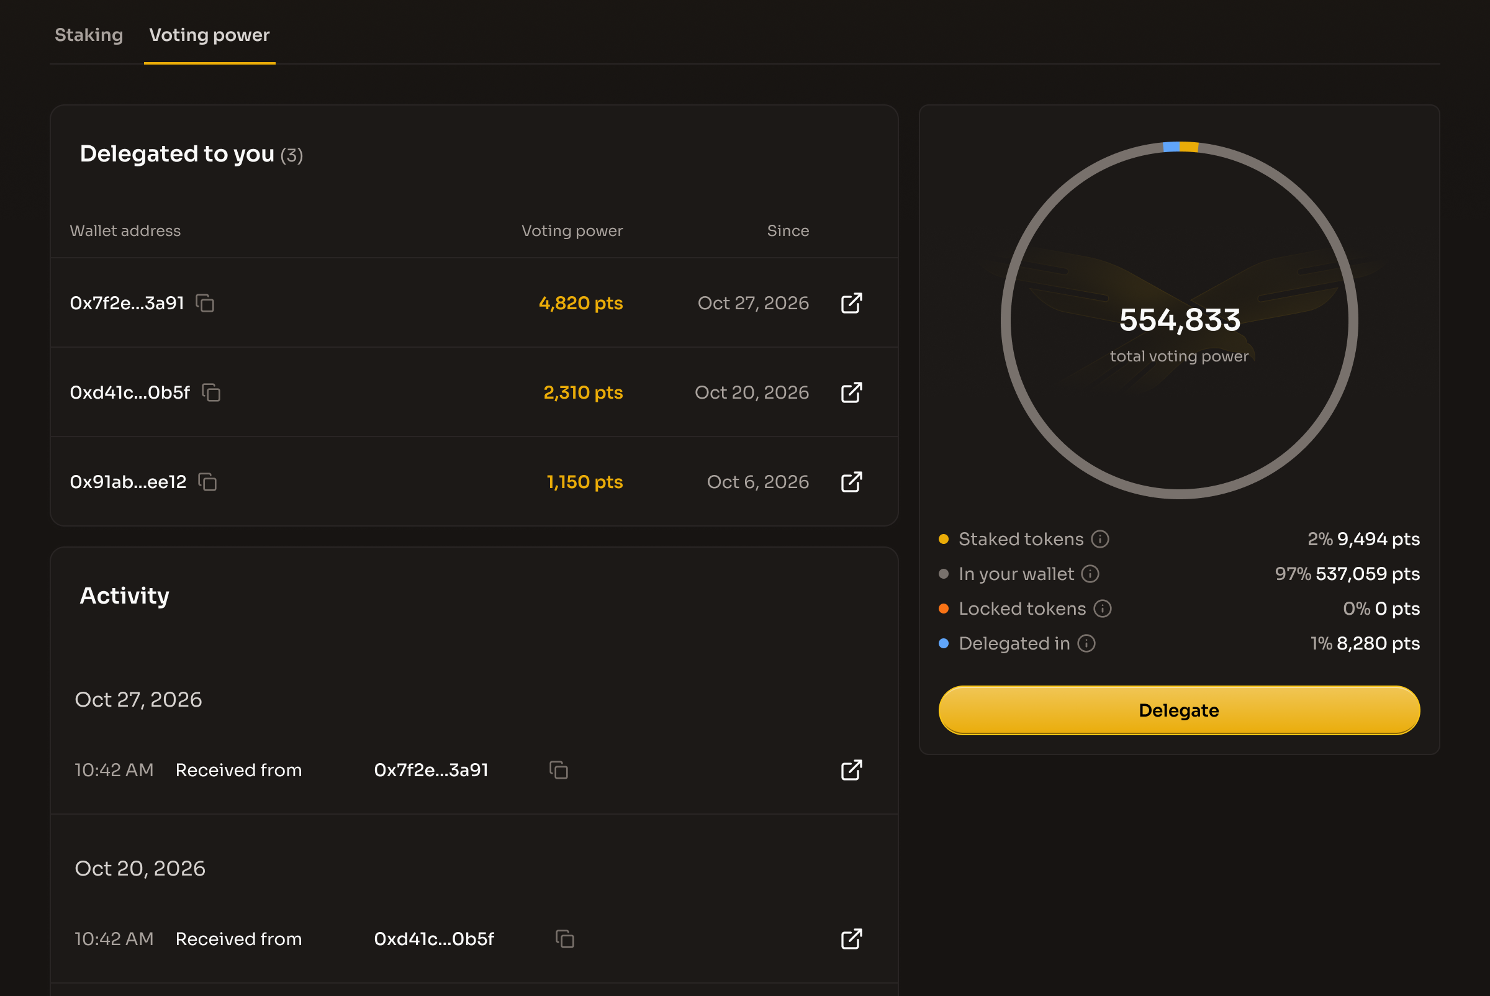Viewport: 1490px width, 996px height.
Task: Copy 0x7f2e...3a91 address in Activity list
Action: [x=559, y=770]
